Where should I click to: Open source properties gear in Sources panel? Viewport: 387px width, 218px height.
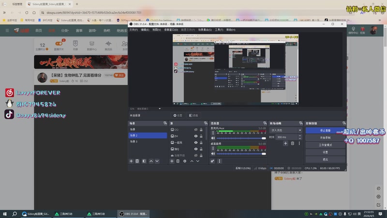(x=185, y=161)
